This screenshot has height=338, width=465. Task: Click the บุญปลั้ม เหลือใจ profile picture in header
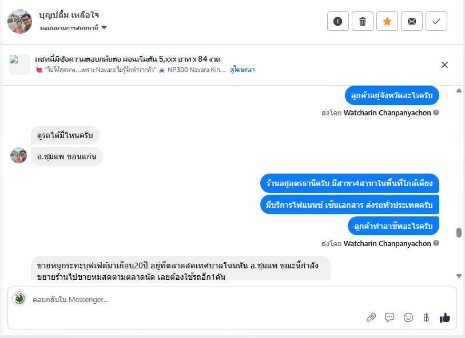(x=19, y=21)
